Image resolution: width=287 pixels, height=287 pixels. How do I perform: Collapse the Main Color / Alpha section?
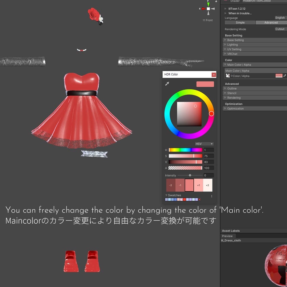[x=239, y=65]
